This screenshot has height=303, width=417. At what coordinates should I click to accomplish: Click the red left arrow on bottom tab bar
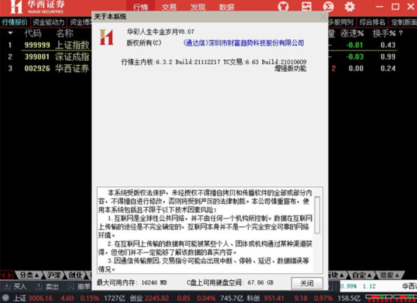(x=3, y=275)
